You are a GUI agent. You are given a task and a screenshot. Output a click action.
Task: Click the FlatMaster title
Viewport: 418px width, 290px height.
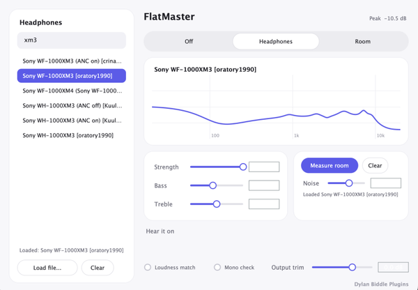[169, 17]
